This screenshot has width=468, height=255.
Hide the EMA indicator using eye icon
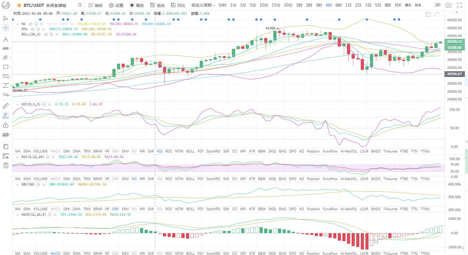tap(32, 29)
